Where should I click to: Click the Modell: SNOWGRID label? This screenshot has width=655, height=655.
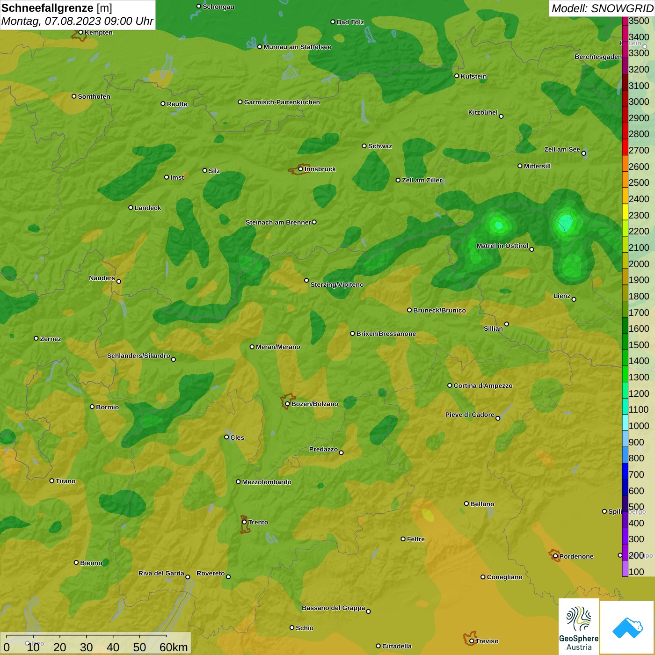[x=602, y=8]
